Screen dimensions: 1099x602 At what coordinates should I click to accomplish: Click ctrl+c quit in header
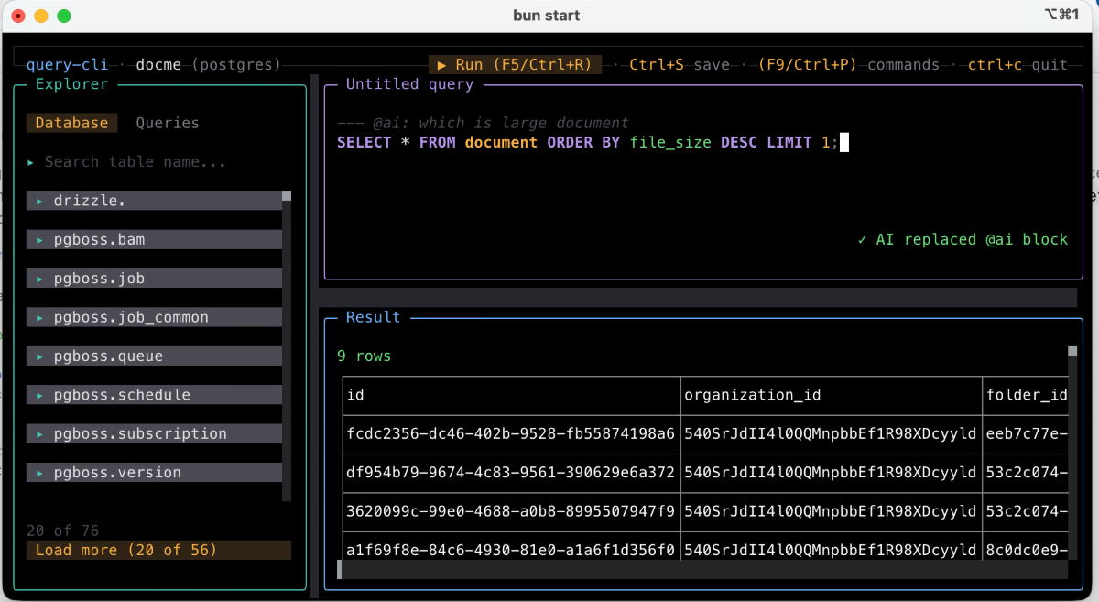(x=1017, y=65)
